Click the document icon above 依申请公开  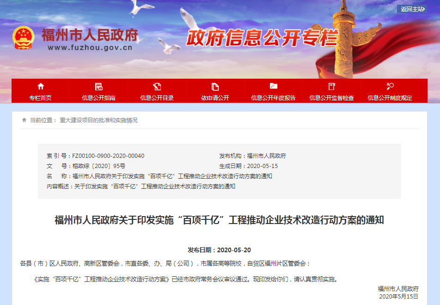[x=215, y=86]
